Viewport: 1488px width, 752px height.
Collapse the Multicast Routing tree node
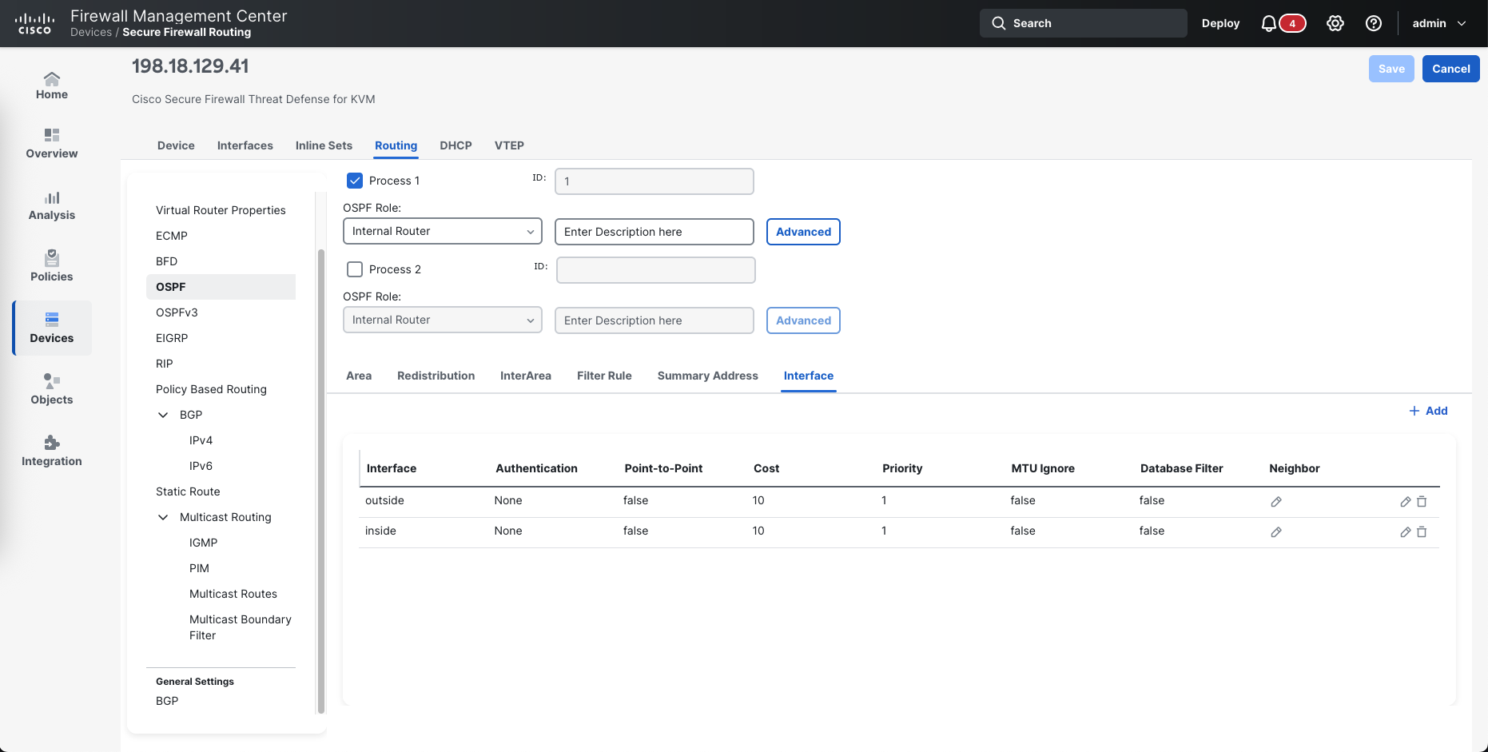tap(163, 517)
